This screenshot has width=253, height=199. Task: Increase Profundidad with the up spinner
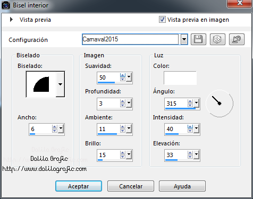pyautogui.click(x=123, y=101)
